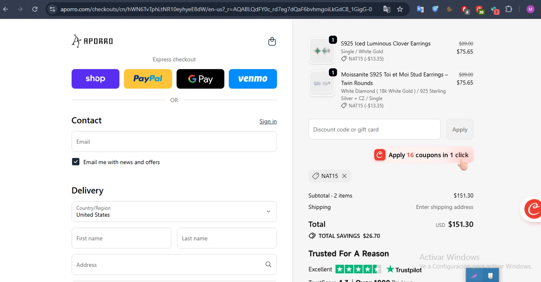Viewport: 541px width, 282px height.
Task: Click the address search magnifier icon
Action: (268, 264)
